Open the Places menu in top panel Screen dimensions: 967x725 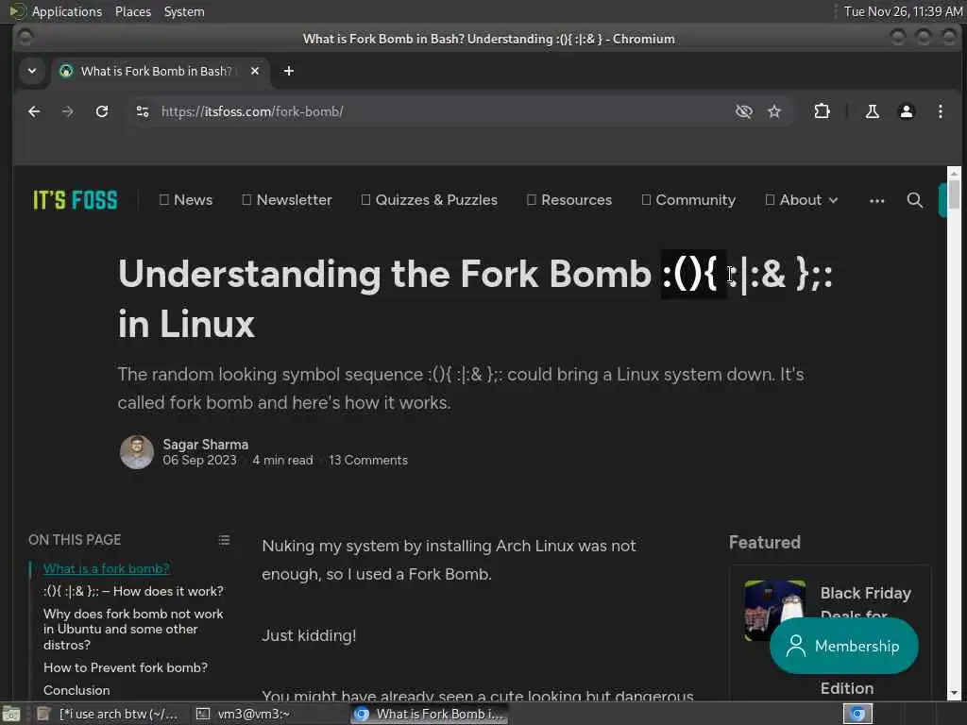tap(132, 11)
